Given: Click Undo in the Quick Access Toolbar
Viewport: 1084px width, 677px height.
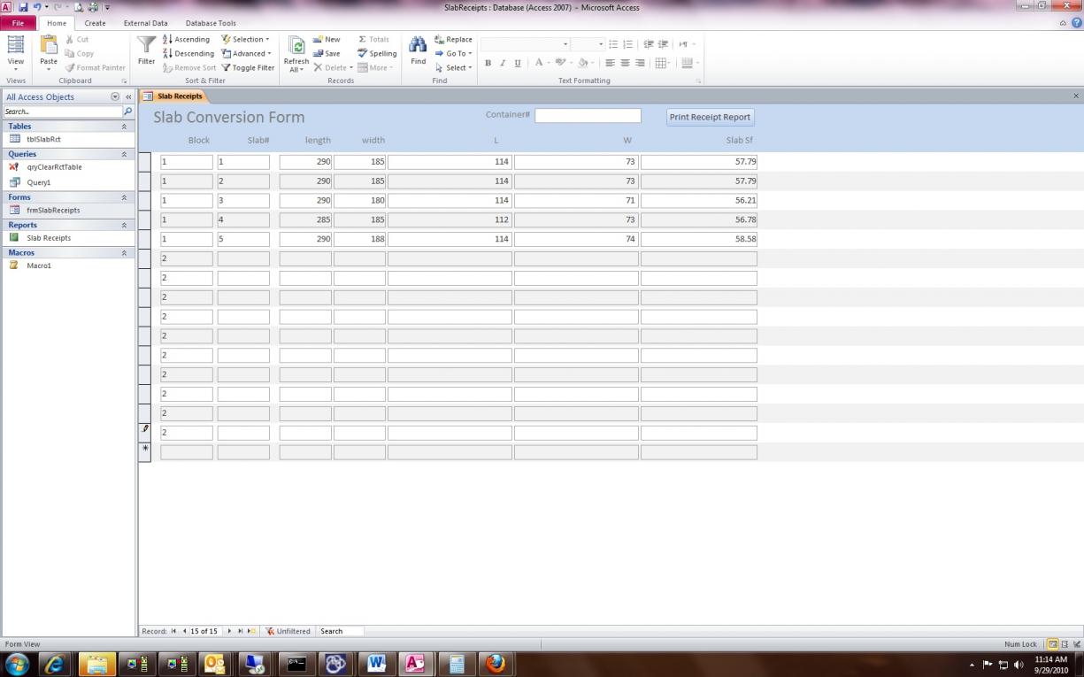Looking at the screenshot, I should point(38,7).
